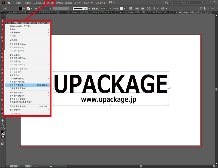Activate the Stroke box in the toolbar
Screen dimensions: 218x168
click(3, 133)
